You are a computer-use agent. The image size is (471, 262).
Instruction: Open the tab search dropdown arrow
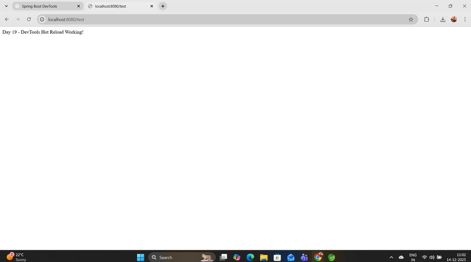click(6, 6)
